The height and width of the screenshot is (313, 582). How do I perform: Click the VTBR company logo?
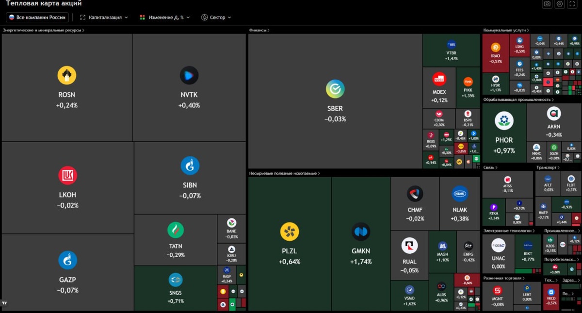click(x=452, y=45)
